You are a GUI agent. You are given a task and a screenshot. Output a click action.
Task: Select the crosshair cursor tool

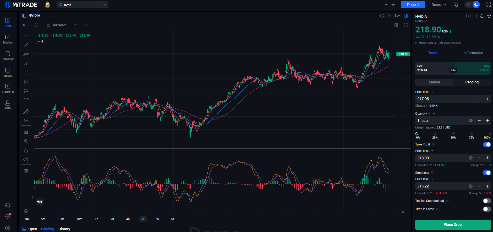click(x=26, y=36)
